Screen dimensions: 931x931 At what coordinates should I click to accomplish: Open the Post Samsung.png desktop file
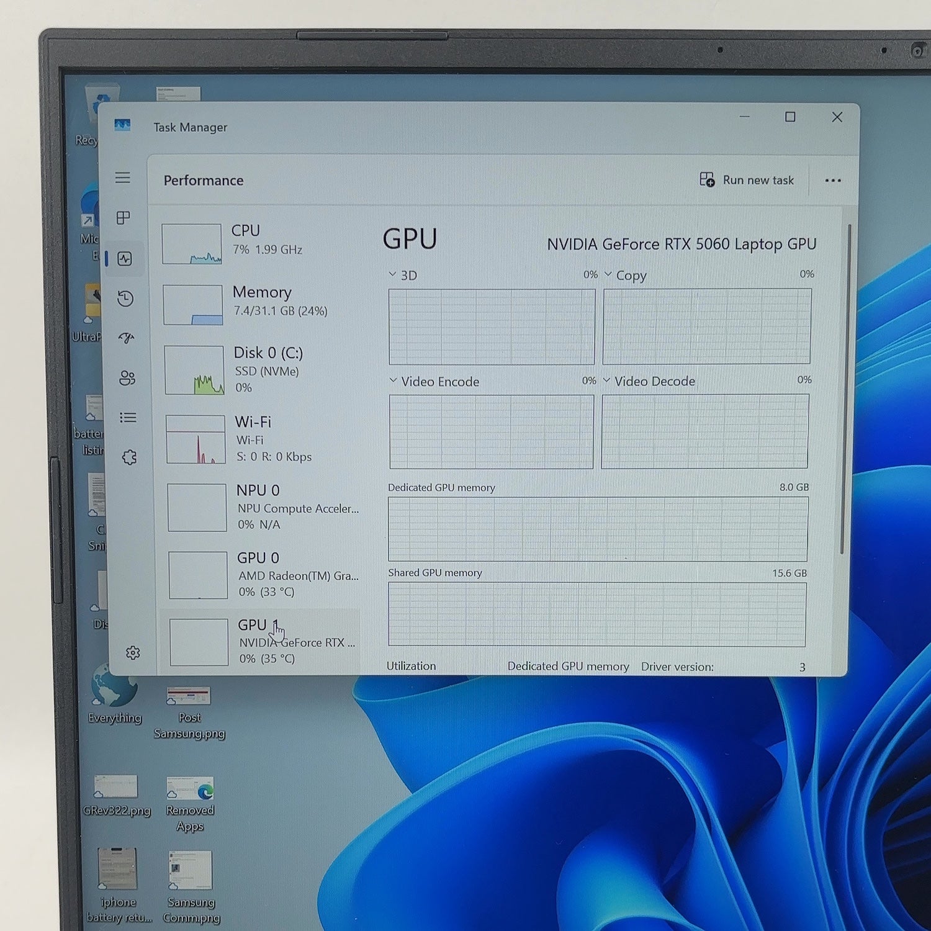point(189,712)
